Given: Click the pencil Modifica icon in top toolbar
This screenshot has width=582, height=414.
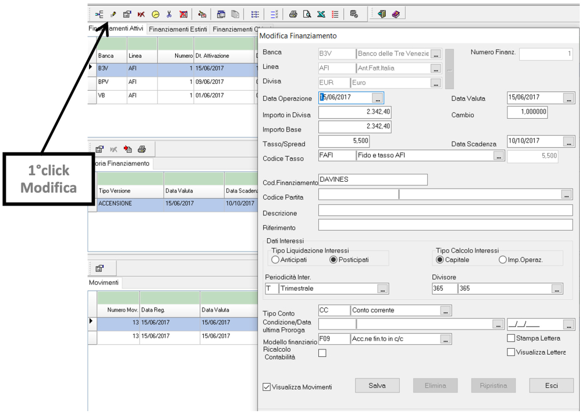Looking at the screenshot, I should (x=113, y=14).
